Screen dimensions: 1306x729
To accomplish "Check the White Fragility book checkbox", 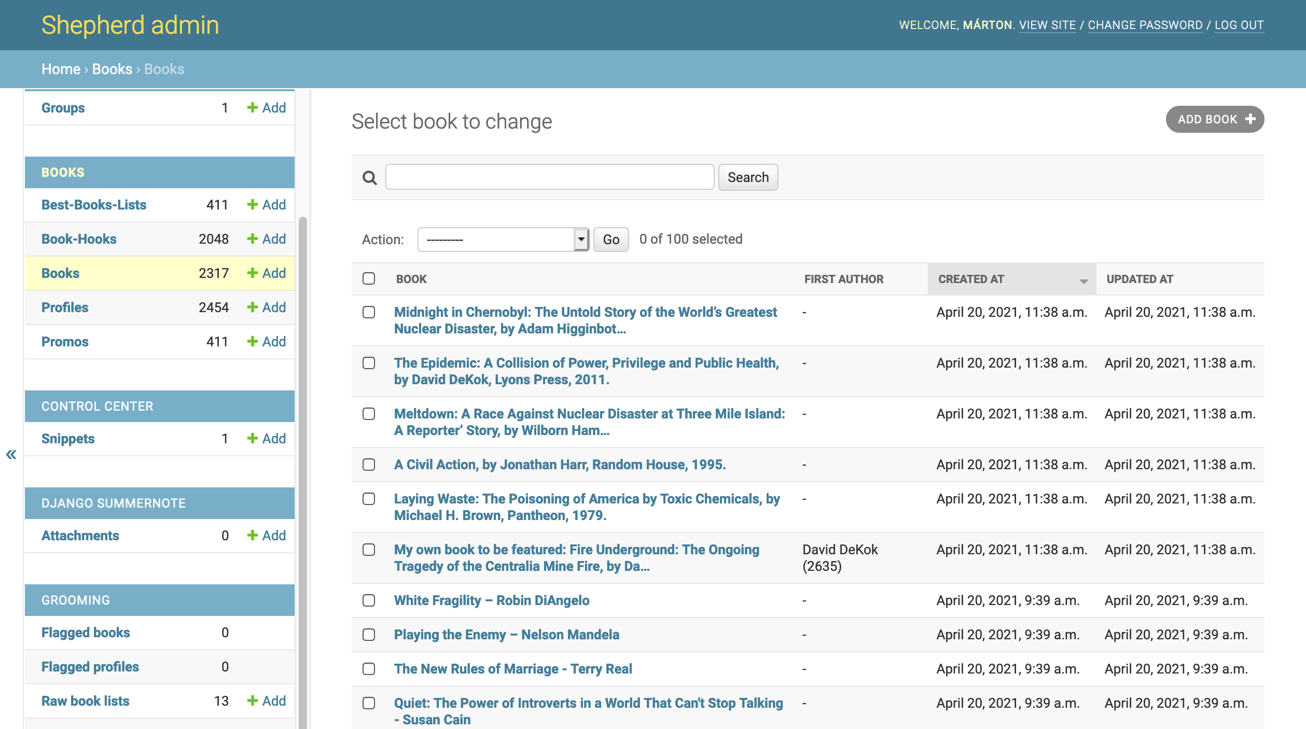I will [x=369, y=600].
